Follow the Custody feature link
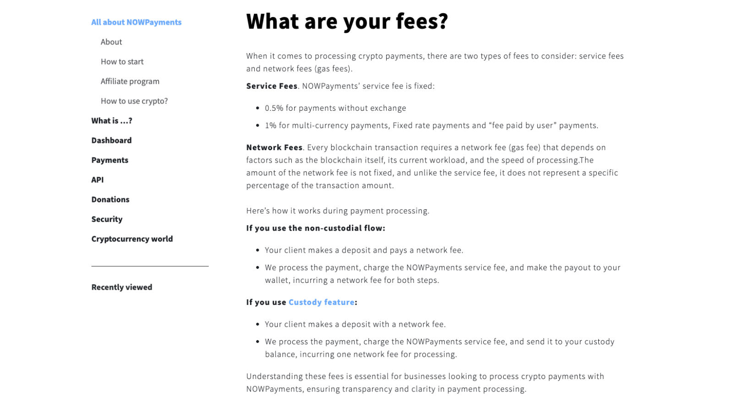The width and height of the screenshot is (733, 412). pyautogui.click(x=321, y=302)
